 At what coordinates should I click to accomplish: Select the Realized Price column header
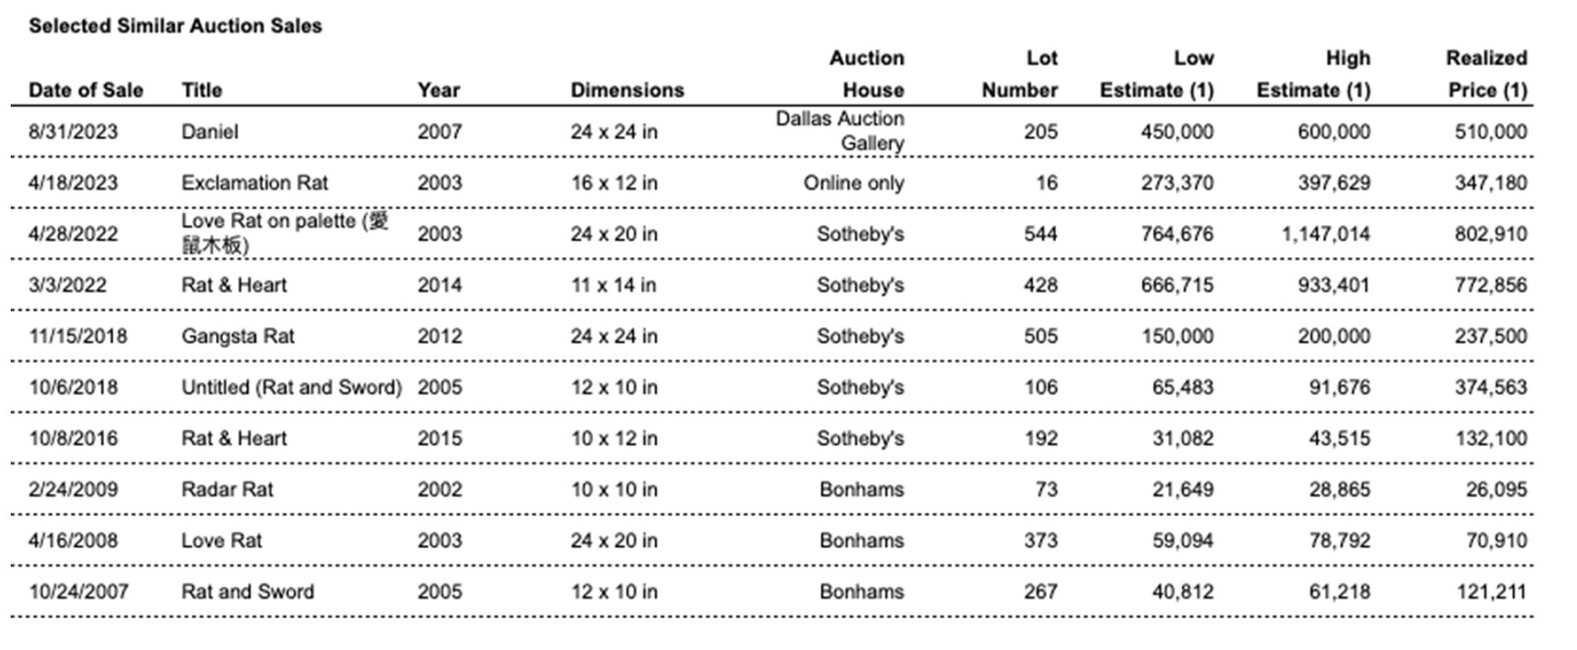[x=1486, y=74]
